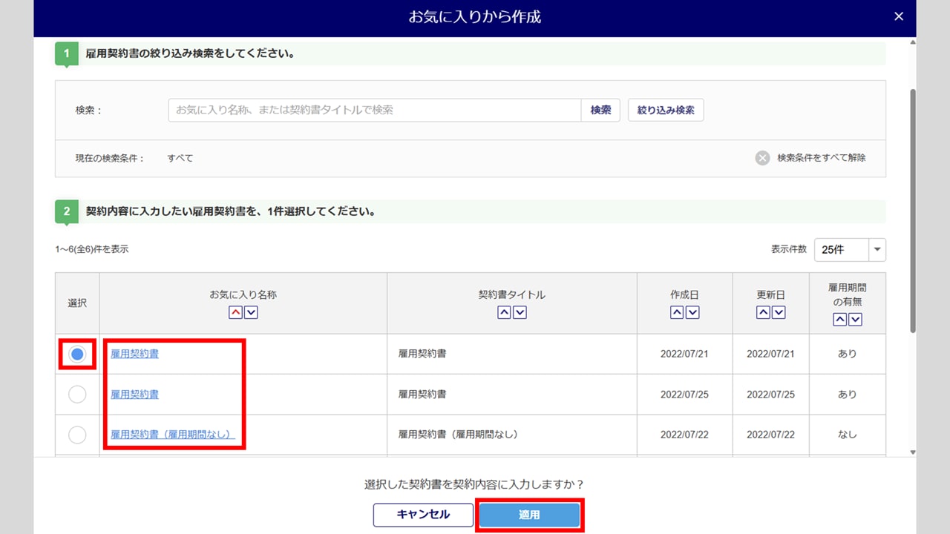
Task: Close the お気に入りから作成 dialog
Action: [x=899, y=17]
